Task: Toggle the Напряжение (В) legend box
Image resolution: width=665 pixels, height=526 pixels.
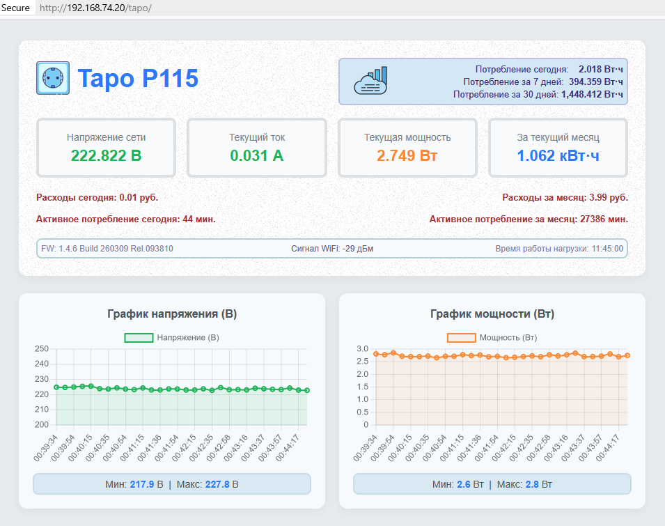Action: pyautogui.click(x=139, y=338)
